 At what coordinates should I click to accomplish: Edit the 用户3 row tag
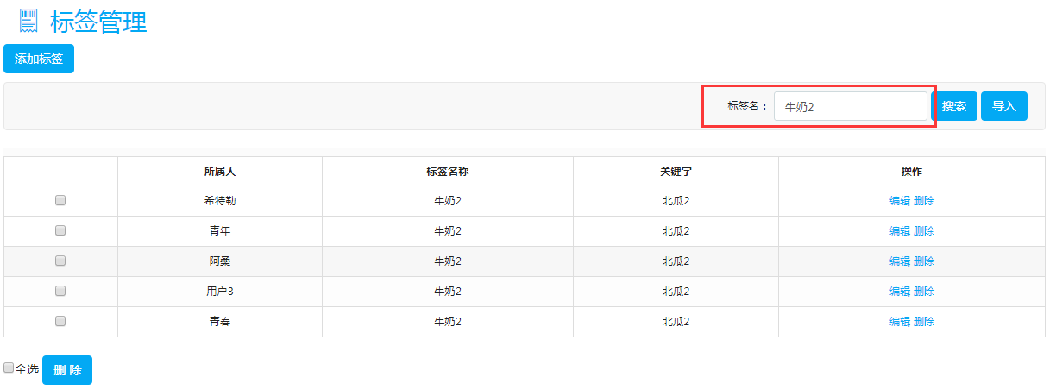tap(900, 292)
